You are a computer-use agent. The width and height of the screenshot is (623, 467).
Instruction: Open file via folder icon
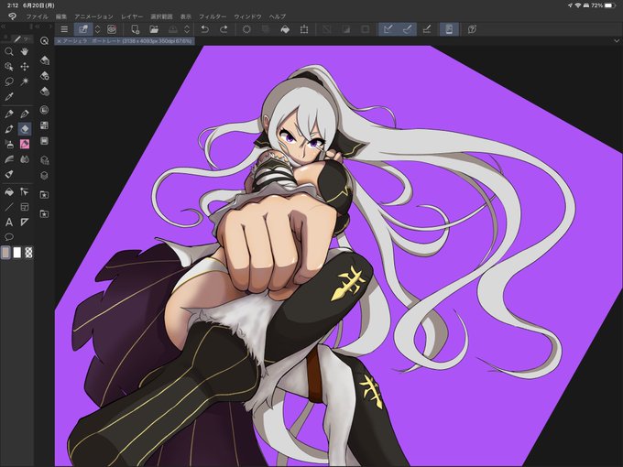click(x=154, y=29)
